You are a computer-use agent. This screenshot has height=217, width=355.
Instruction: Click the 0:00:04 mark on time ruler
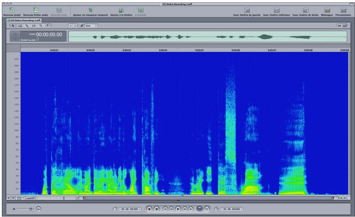tap(163, 50)
